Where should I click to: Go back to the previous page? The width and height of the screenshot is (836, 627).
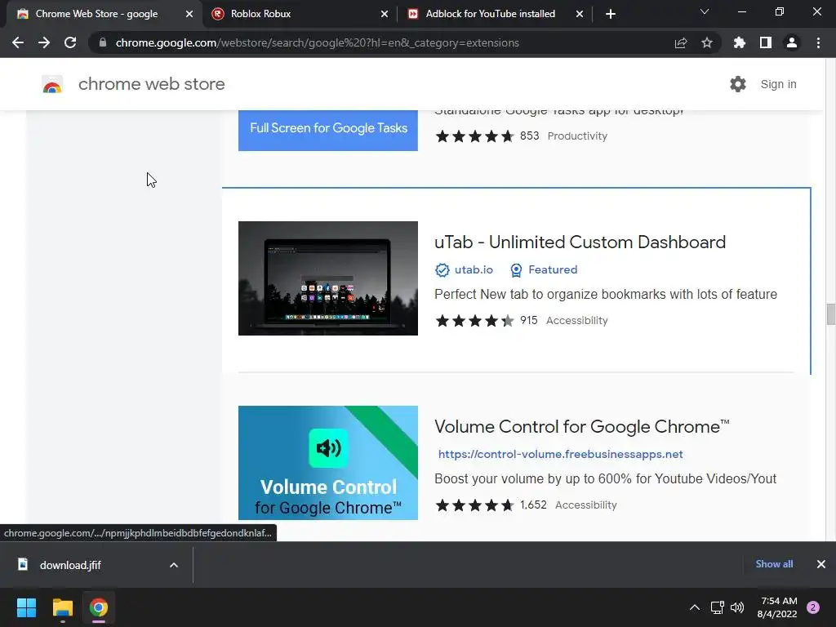(x=18, y=42)
